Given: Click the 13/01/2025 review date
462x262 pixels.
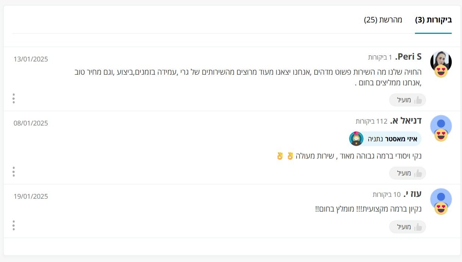Looking at the screenshot, I should [31, 59].
